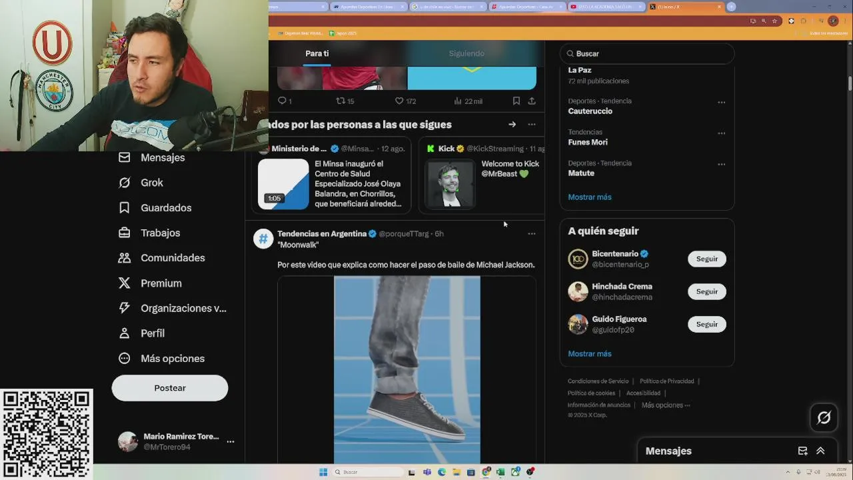853x480 pixels.
Task: Open Política de cookies link
Action: [591, 393]
